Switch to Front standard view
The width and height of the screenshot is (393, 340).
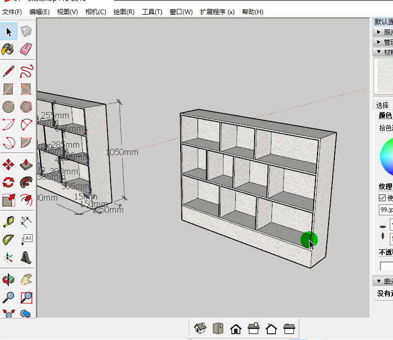[x=236, y=328]
